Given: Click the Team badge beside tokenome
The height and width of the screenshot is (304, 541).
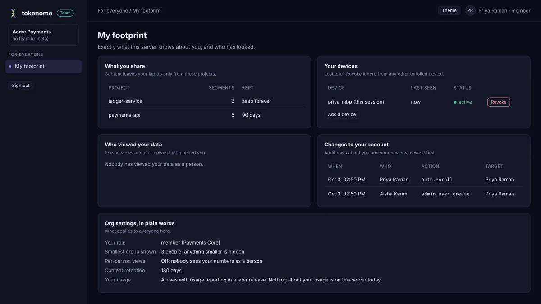Looking at the screenshot, I should point(65,13).
